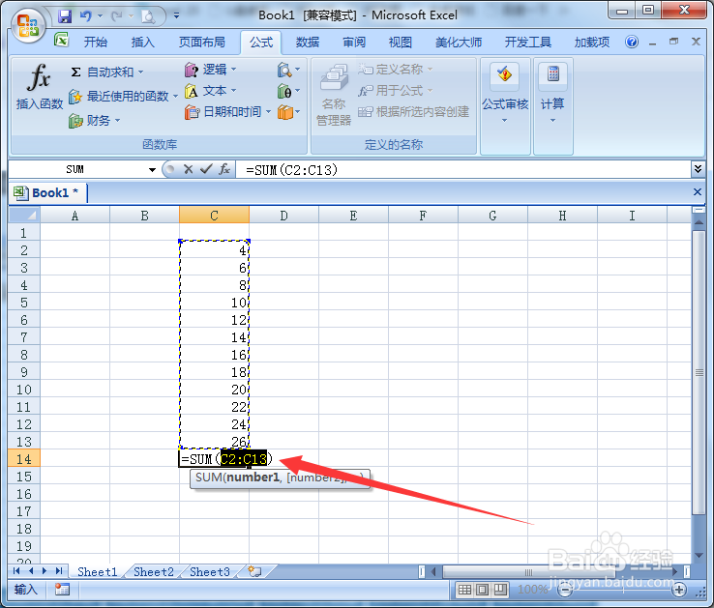Image resolution: width=714 pixels, height=608 pixels.
Task: Click in the formula bar text field
Action: click(463, 170)
